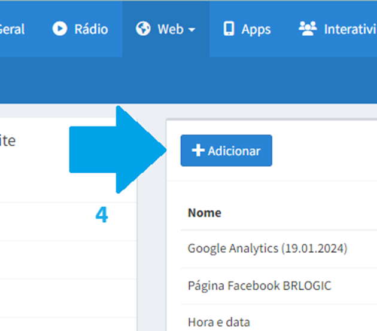The height and width of the screenshot is (331, 377).
Task: Click the Adicionar button
Action: click(226, 151)
